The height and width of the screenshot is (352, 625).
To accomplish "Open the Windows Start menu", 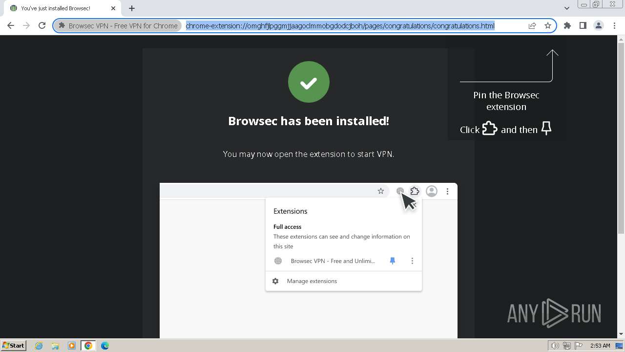I will pyautogui.click(x=13, y=345).
